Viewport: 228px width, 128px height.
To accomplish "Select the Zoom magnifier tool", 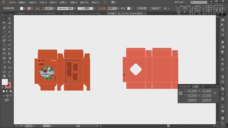I will [10, 76].
